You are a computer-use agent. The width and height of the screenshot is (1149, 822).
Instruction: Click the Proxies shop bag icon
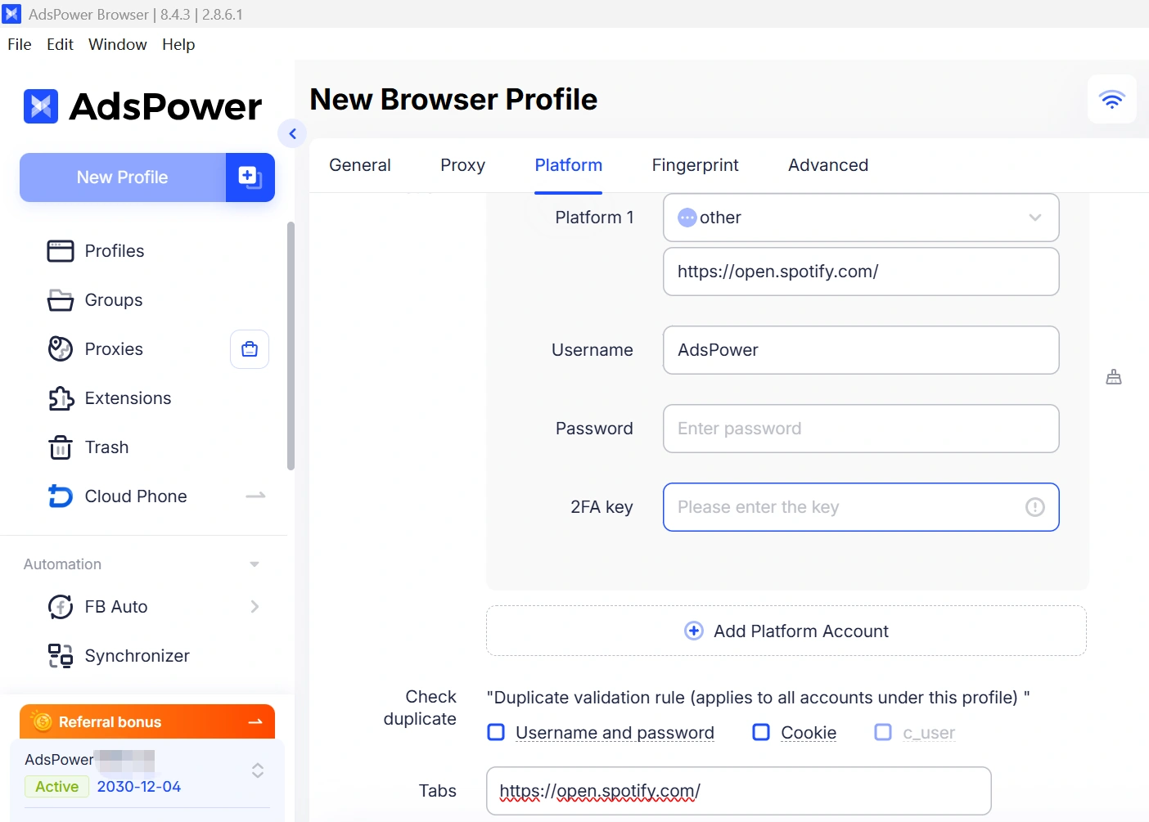(x=250, y=349)
